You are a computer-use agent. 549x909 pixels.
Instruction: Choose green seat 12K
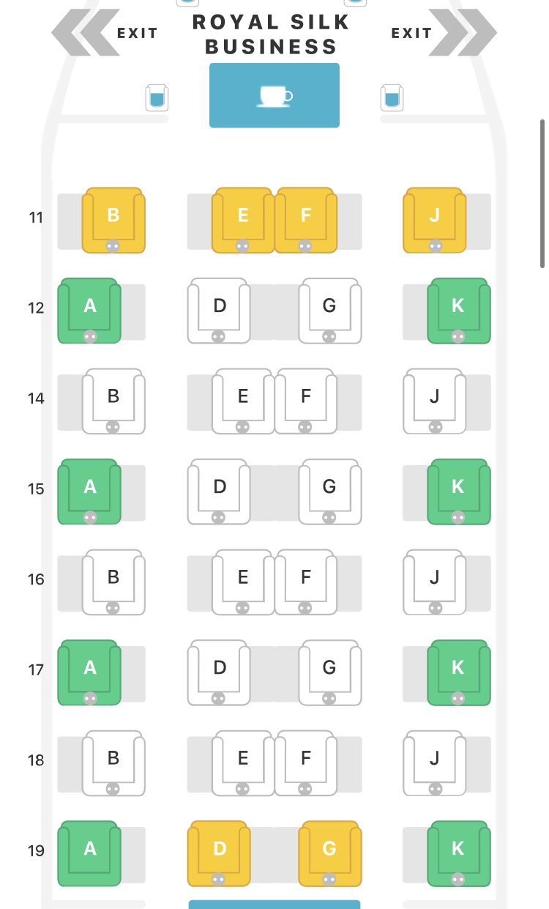[458, 309]
